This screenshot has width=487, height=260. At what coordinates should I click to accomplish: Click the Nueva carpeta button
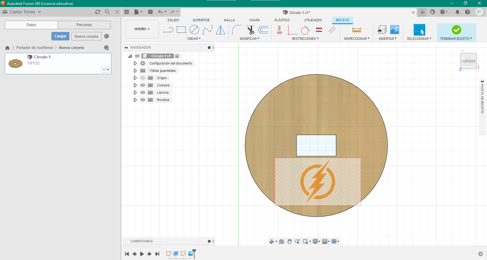(x=86, y=36)
